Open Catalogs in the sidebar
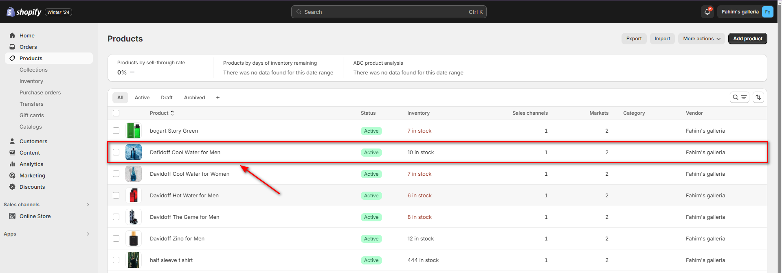The image size is (782, 273). coord(31,127)
